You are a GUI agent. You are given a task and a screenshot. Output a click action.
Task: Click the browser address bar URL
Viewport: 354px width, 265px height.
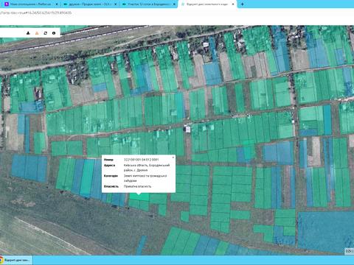coord(36,13)
